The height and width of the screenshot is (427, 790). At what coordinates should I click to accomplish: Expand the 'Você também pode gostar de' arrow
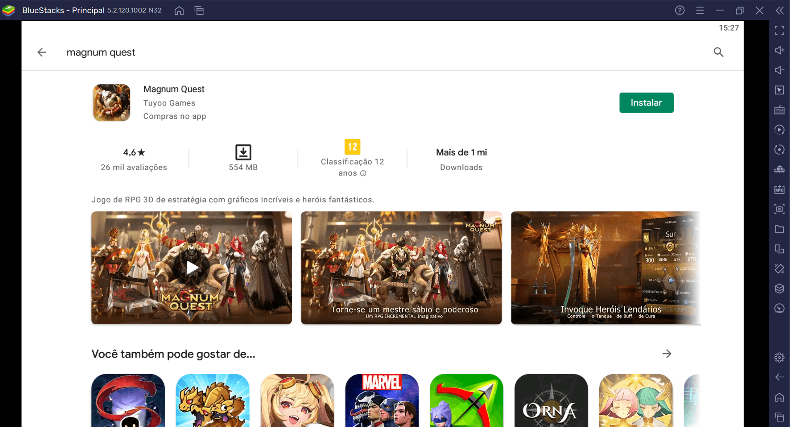click(667, 354)
